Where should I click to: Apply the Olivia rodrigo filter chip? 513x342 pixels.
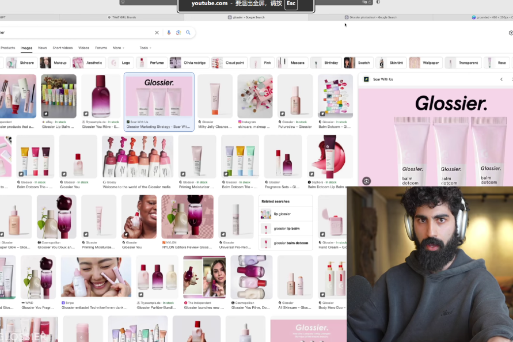pyautogui.click(x=189, y=63)
